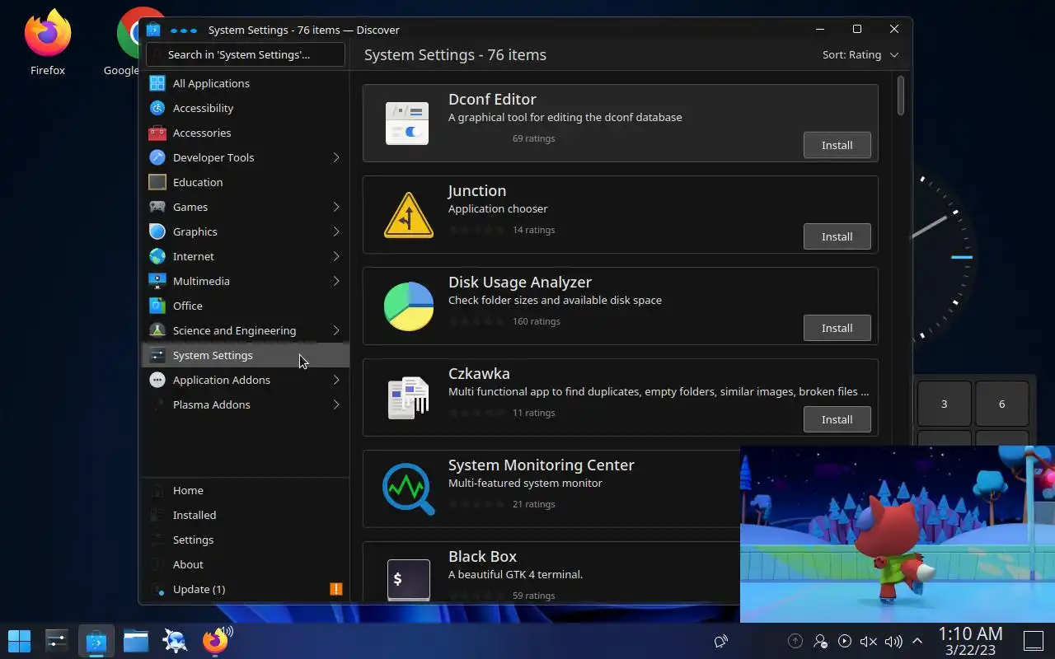Click the Disk Usage Analyzer pie chart icon
The image size is (1055, 659).
click(x=409, y=306)
